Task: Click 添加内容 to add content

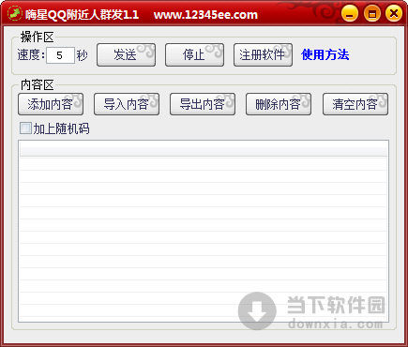Action: [51, 104]
